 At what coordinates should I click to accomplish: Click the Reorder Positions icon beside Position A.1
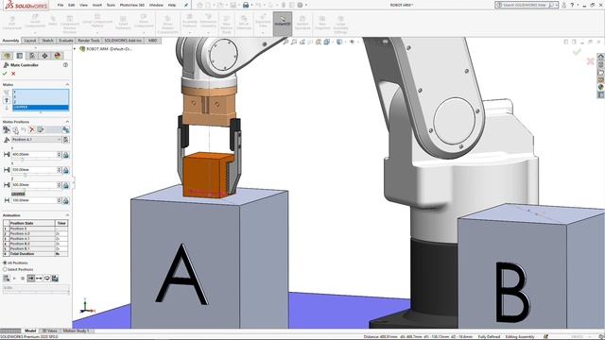point(65,140)
